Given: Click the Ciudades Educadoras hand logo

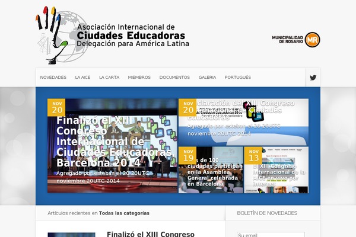Looking at the screenshot, I should point(63,36).
